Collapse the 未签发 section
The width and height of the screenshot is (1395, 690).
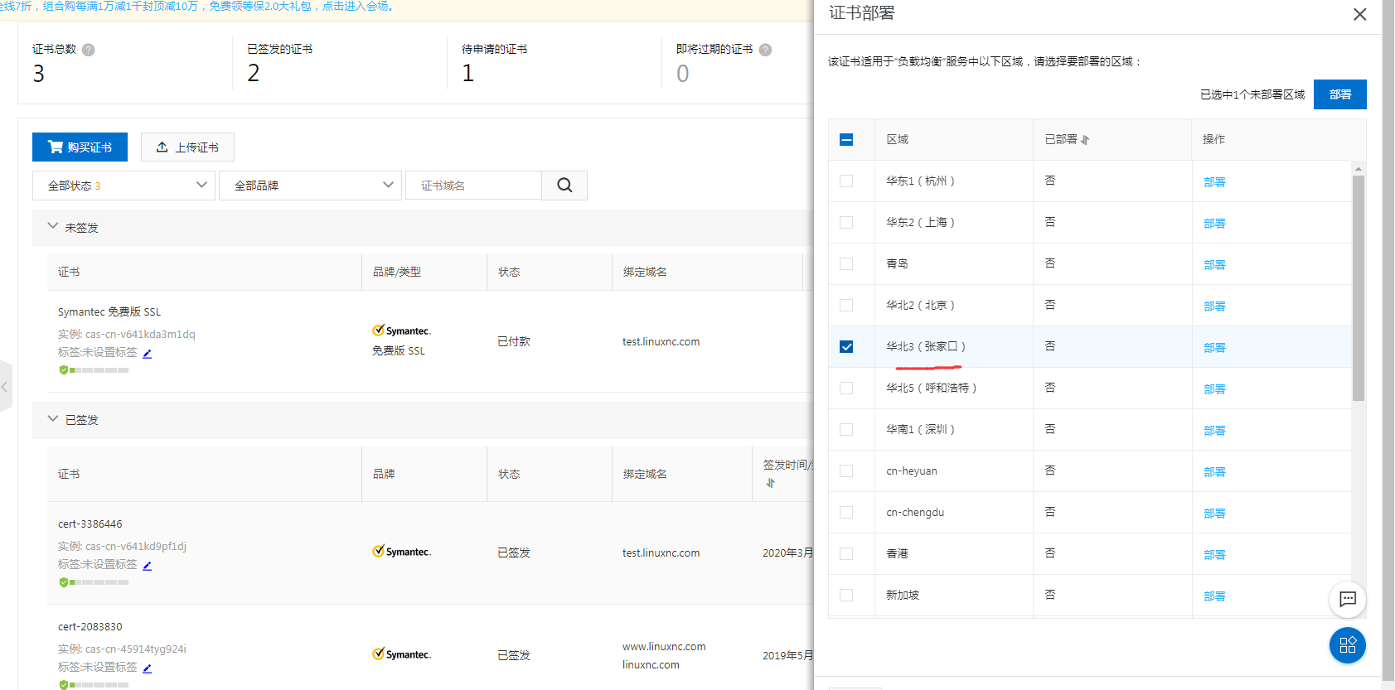[x=53, y=226]
